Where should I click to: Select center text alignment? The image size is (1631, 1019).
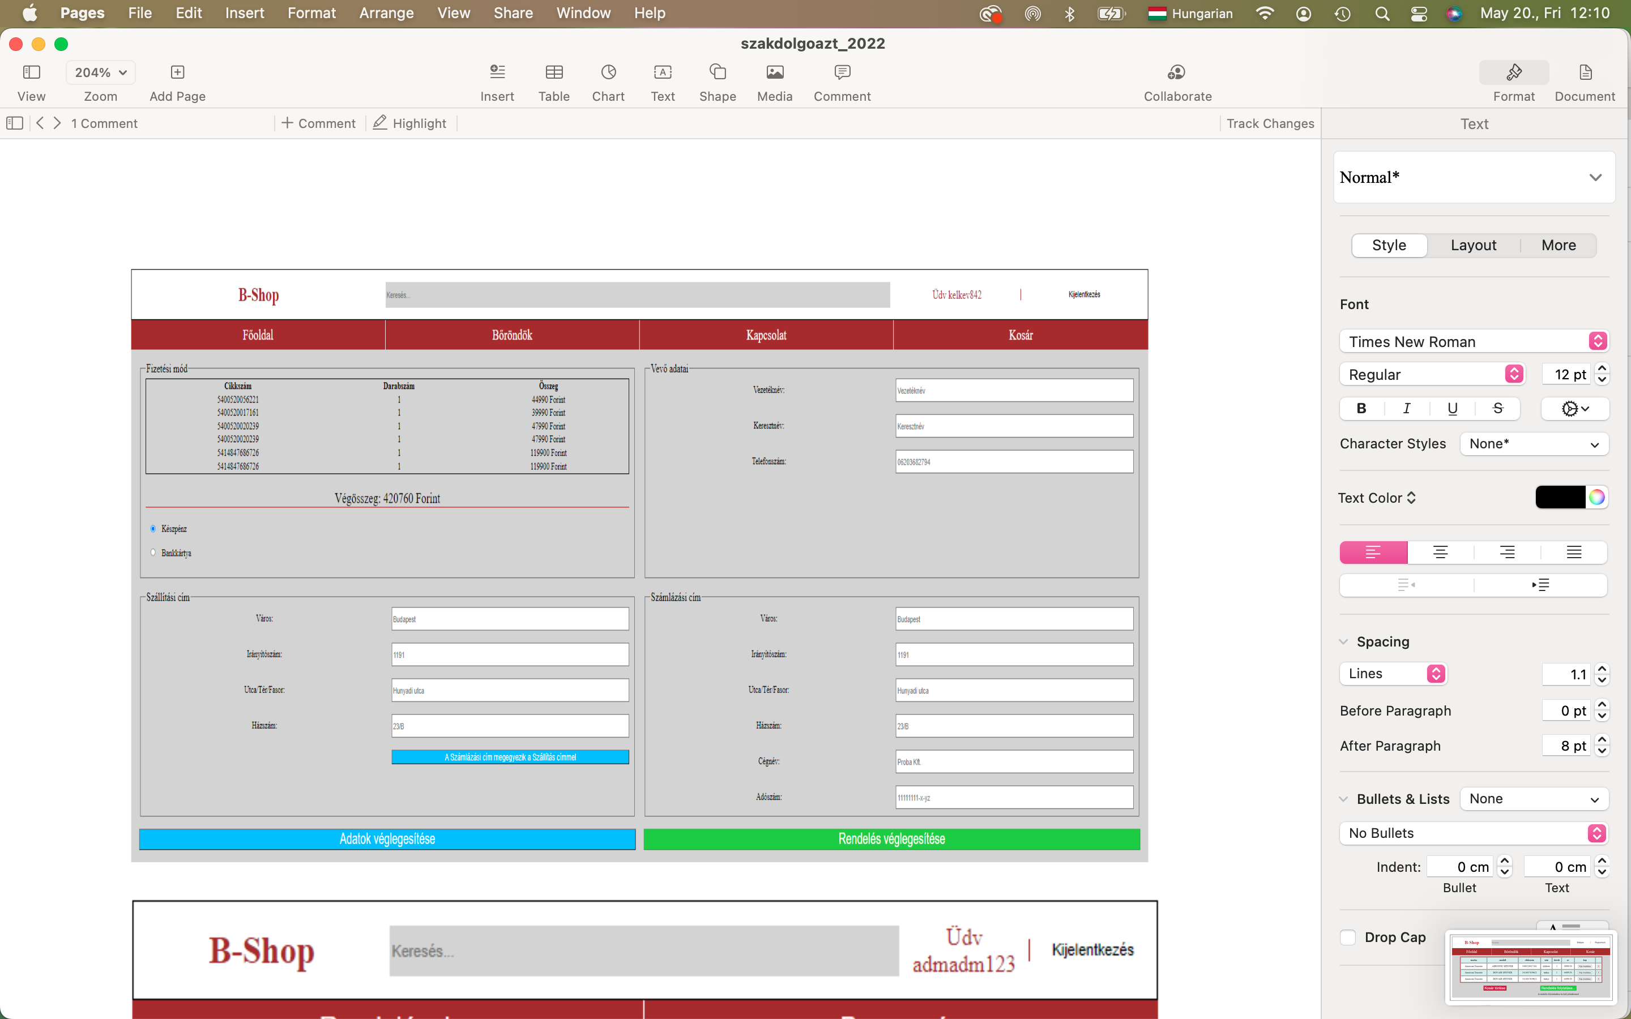(1440, 552)
